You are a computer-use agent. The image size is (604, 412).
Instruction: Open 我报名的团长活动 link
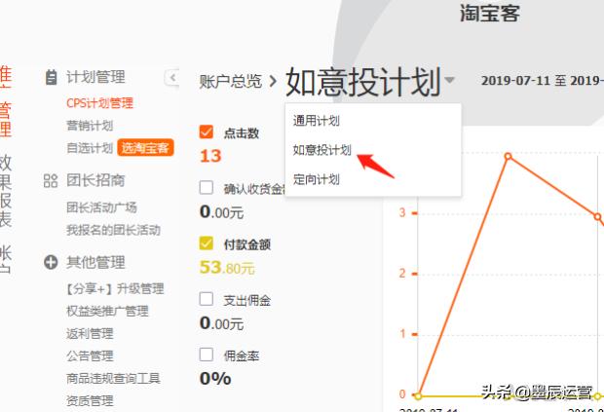pyautogui.click(x=113, y=230)
